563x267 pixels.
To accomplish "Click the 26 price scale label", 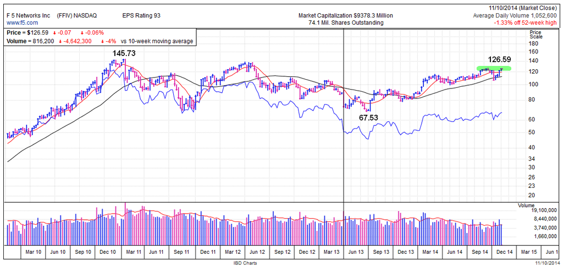I will (x=533, y=177).
